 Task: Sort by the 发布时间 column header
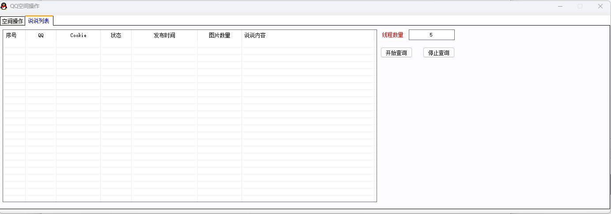click(x=164, y=35)
